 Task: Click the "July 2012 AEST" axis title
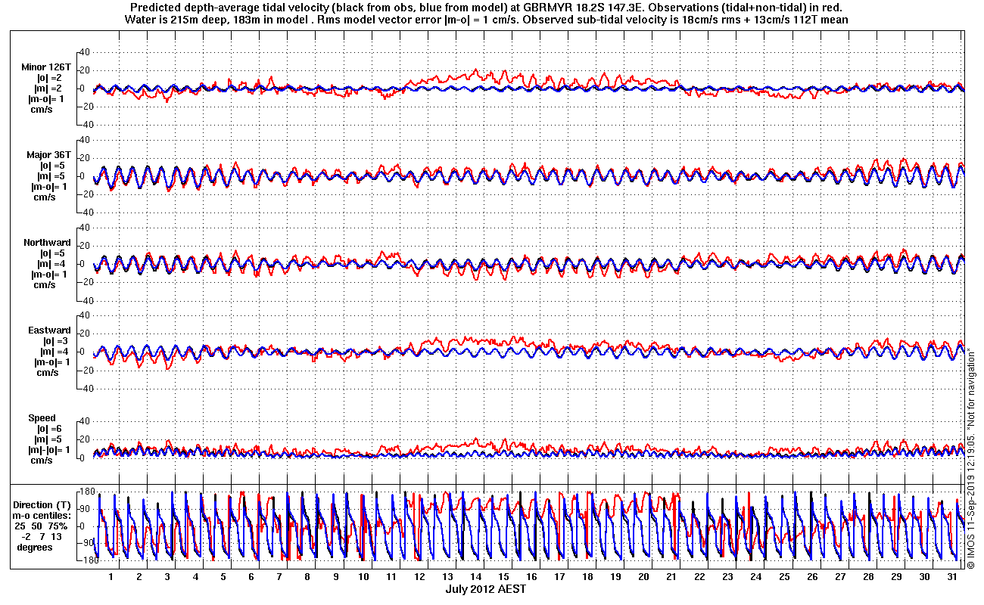point(485,589)
